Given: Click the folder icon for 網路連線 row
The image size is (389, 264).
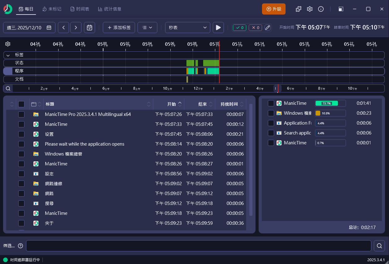Looking at the screenshot, I should [x=36, y=184].
